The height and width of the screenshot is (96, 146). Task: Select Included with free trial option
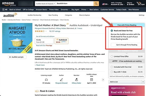pyautogui.click(x=112, y=67)
